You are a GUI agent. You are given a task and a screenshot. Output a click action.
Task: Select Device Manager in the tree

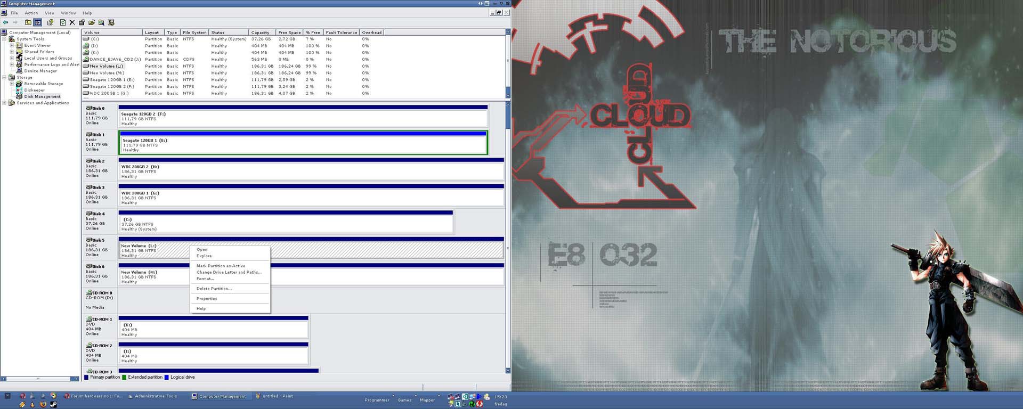point(40,71)
